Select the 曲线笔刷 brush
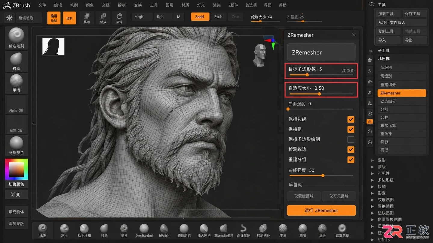Screen dimensions: 433x243 pyautogui.click(x=244, y=230)
